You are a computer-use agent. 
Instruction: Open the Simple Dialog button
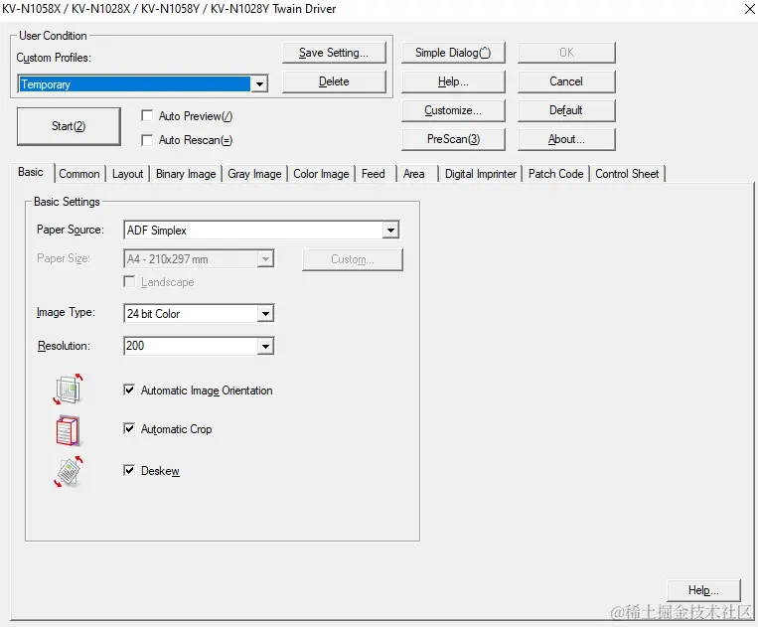coord(453,53)
